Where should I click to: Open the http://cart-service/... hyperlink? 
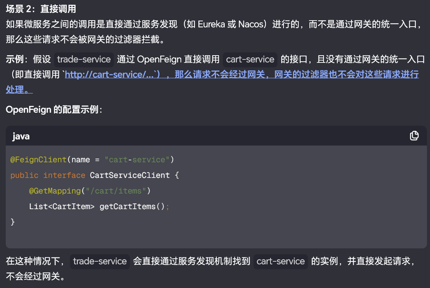[x=110, y=75]
